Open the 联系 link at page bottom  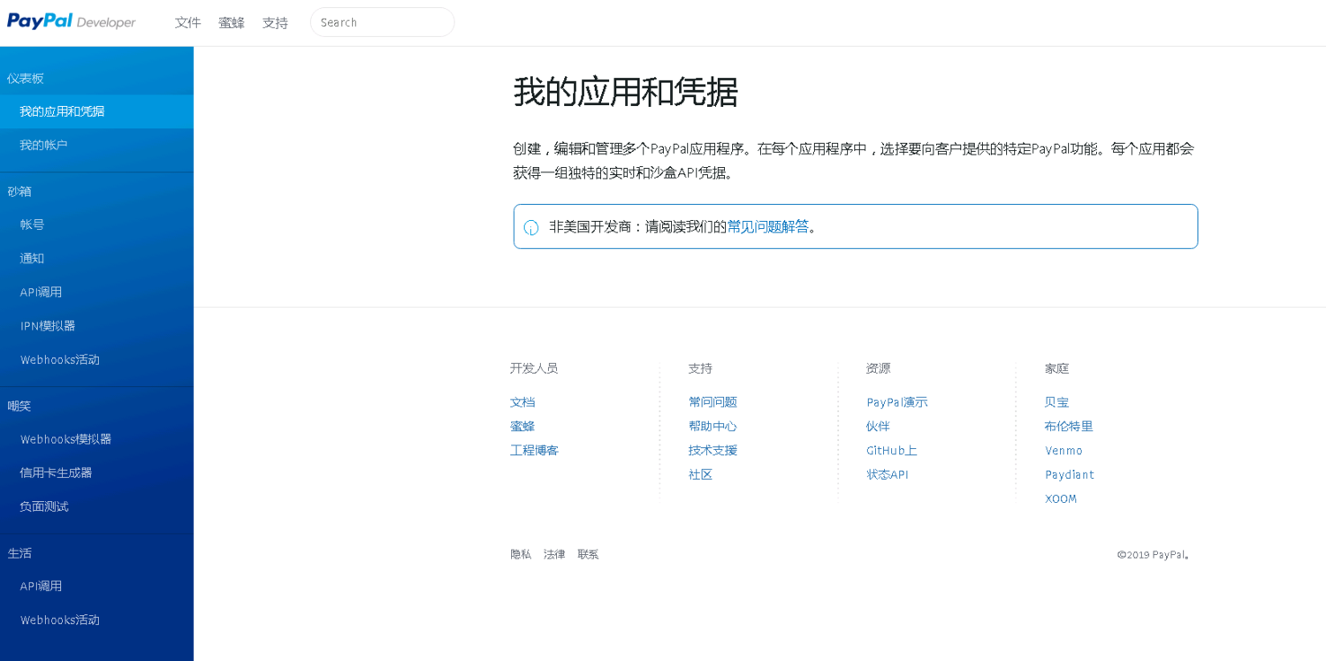[588, 554]
